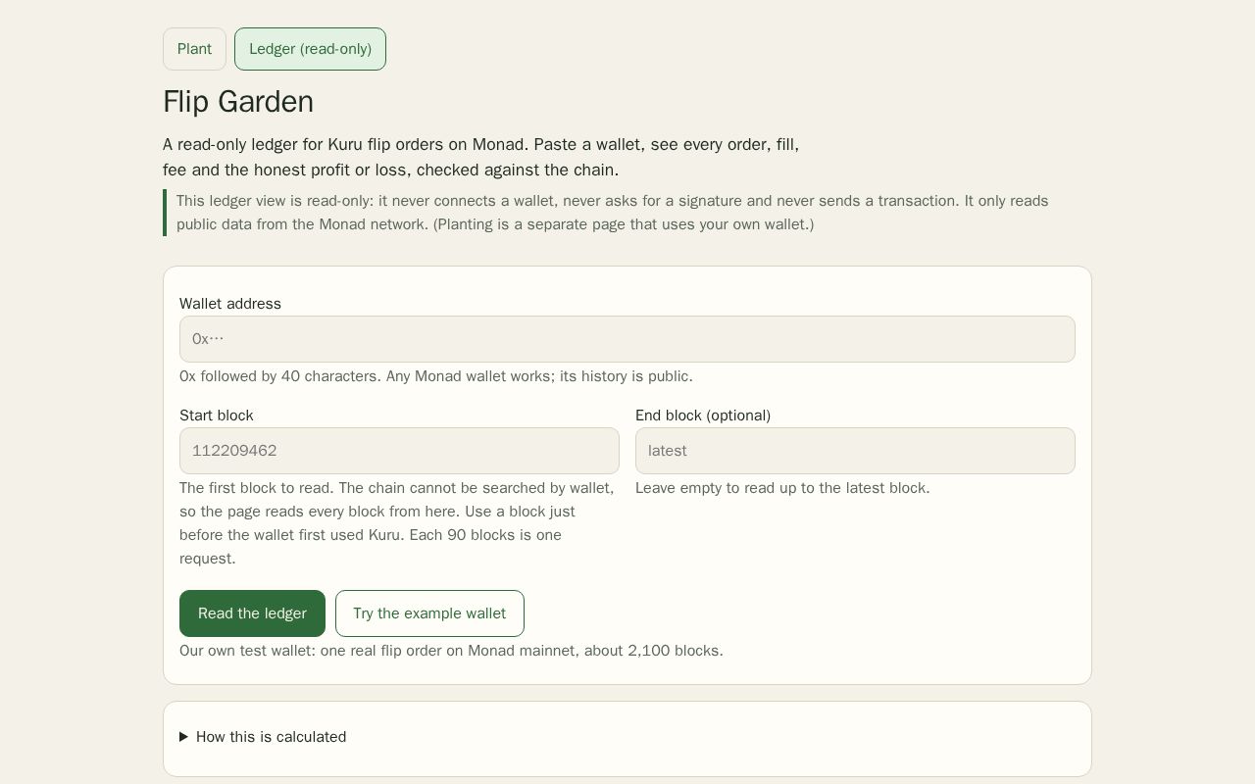The width and height of the screenshot is (1255, 784).
Task: Click the 'Our own test wallet' note
Action: [x=451, y=651]
